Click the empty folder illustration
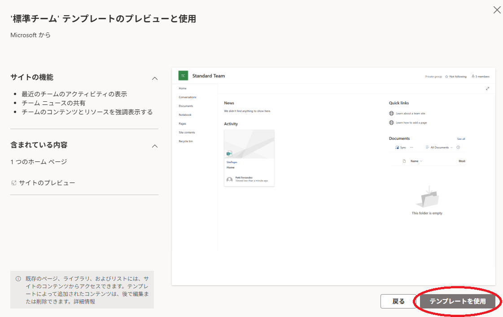This screenshot has height=317, width=503. (x=427, y=197)
